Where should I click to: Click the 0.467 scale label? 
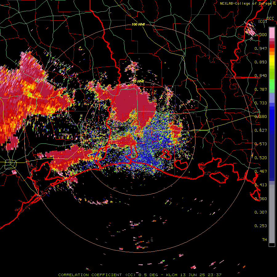tap(261, 171)
